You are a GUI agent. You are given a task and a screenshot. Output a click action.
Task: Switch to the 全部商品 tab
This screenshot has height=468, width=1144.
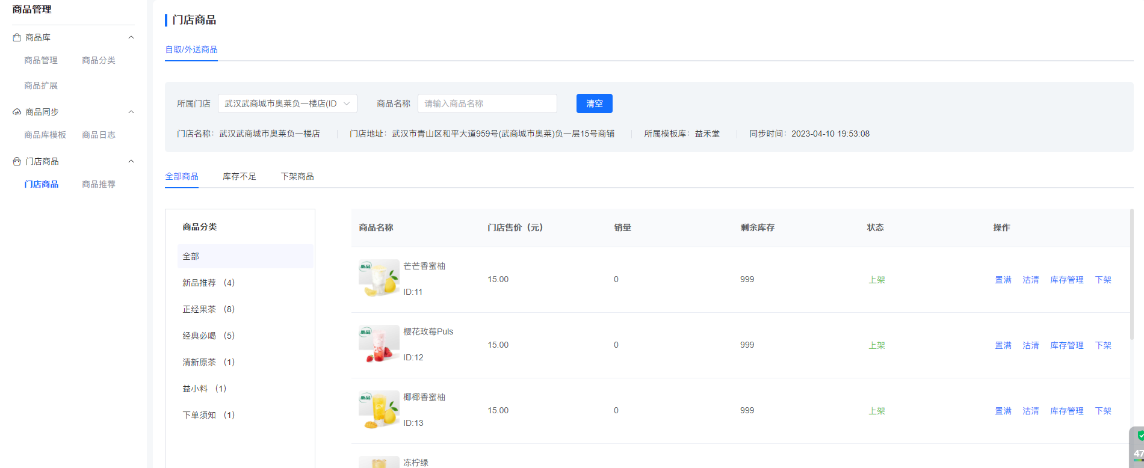(182, 176)
